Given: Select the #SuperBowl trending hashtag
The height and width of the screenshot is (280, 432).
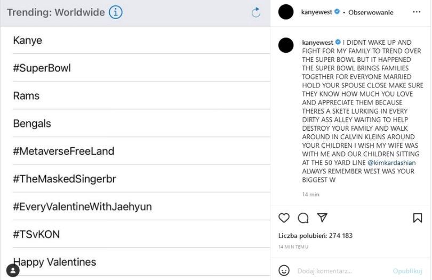Looking at the screenshot, I should [x=42, y=68].
